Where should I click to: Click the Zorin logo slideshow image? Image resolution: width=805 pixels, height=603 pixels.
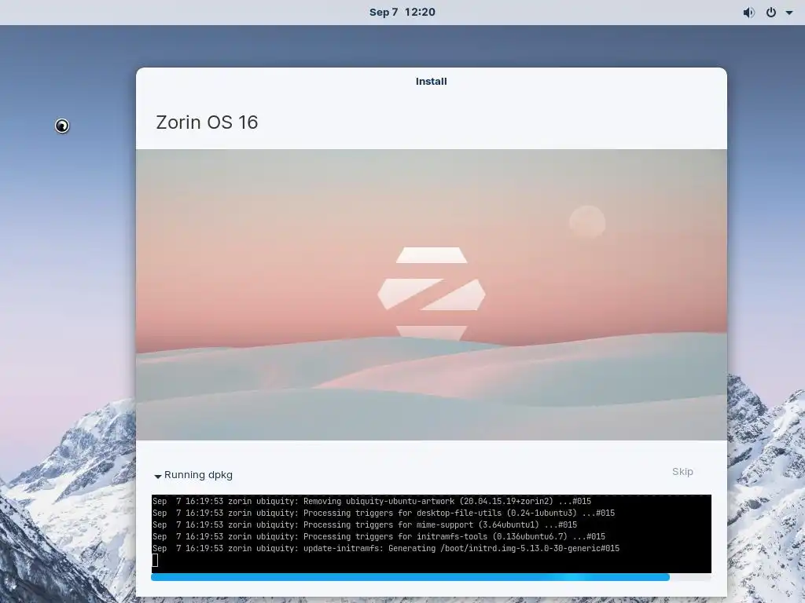tap(432, 295)
